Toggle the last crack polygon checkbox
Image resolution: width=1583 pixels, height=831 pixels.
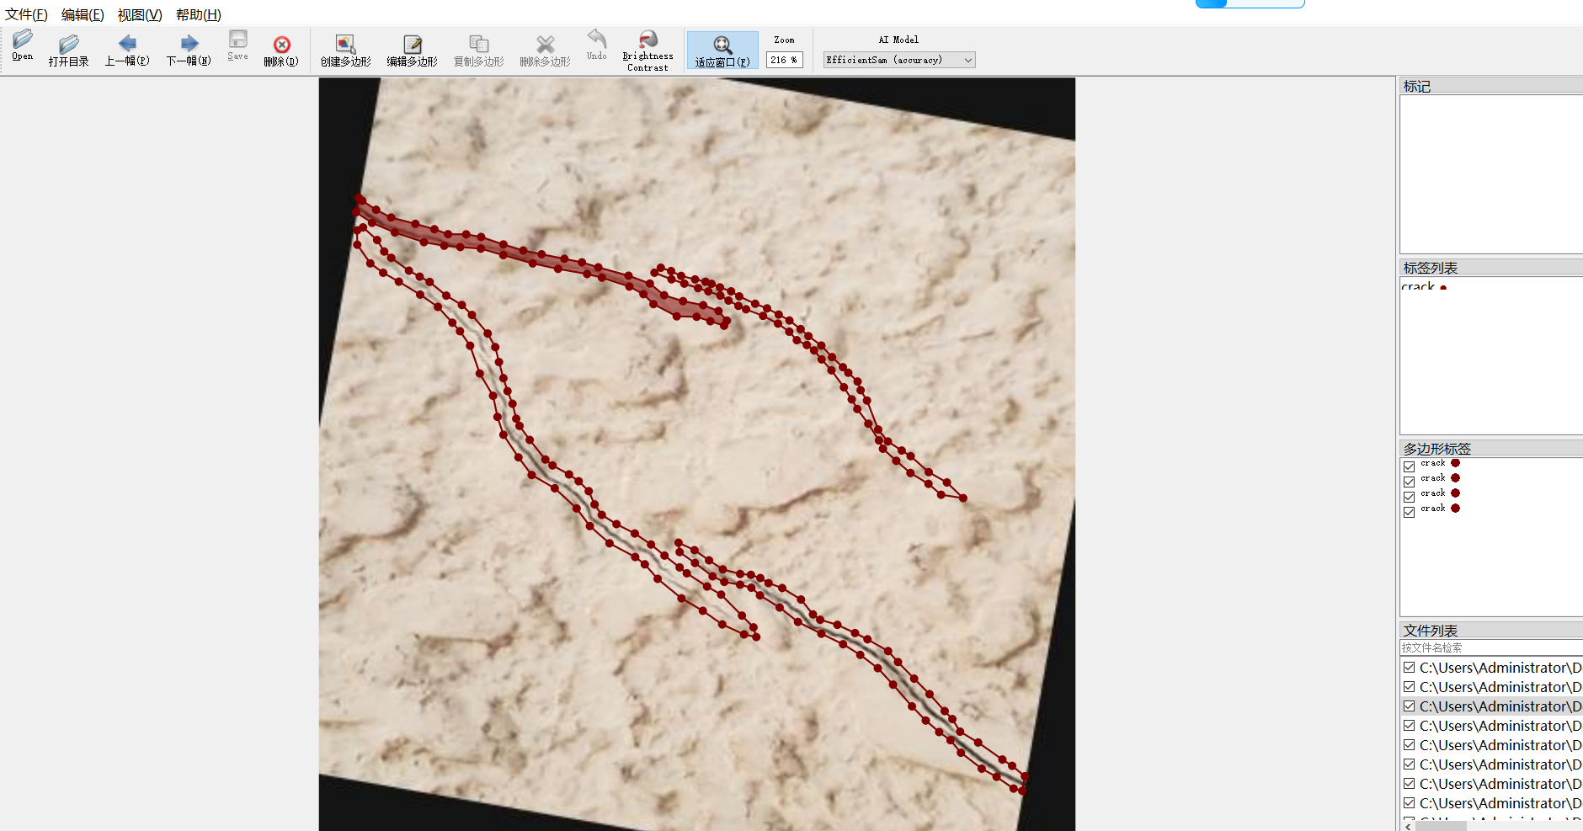[1409, 512]
